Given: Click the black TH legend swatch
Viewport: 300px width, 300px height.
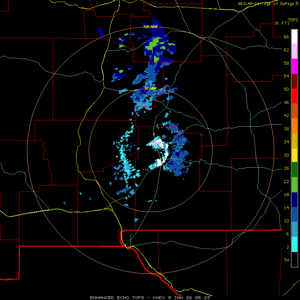Looking at the screenshot, I should [294, 259].
